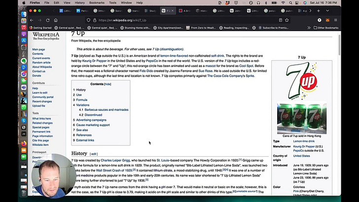
Task: Switch to the 'John' Wikipedia tab
Action: point(236,11)
